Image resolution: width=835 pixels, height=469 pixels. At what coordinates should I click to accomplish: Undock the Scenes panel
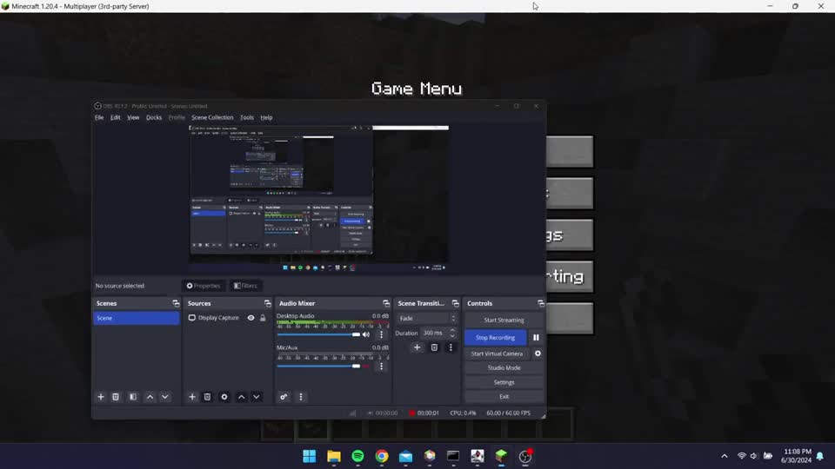(x=176, y=303)
